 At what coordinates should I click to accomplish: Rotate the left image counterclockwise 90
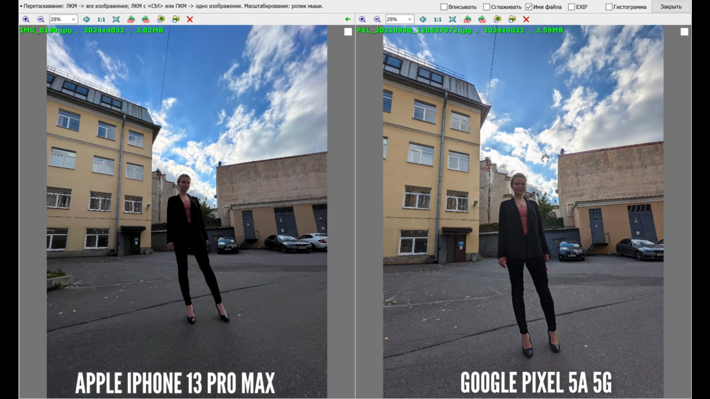tap(131, 19)
